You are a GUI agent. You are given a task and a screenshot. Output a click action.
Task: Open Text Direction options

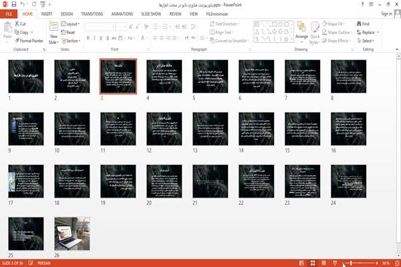coord(225,24)
